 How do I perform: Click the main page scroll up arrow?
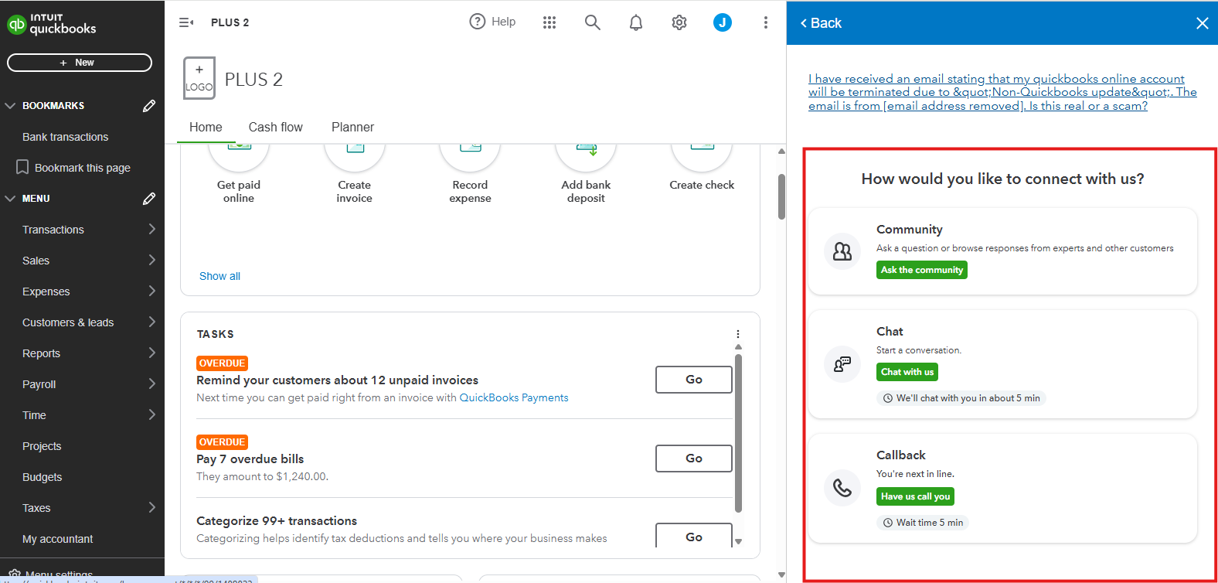pos(781,152)
